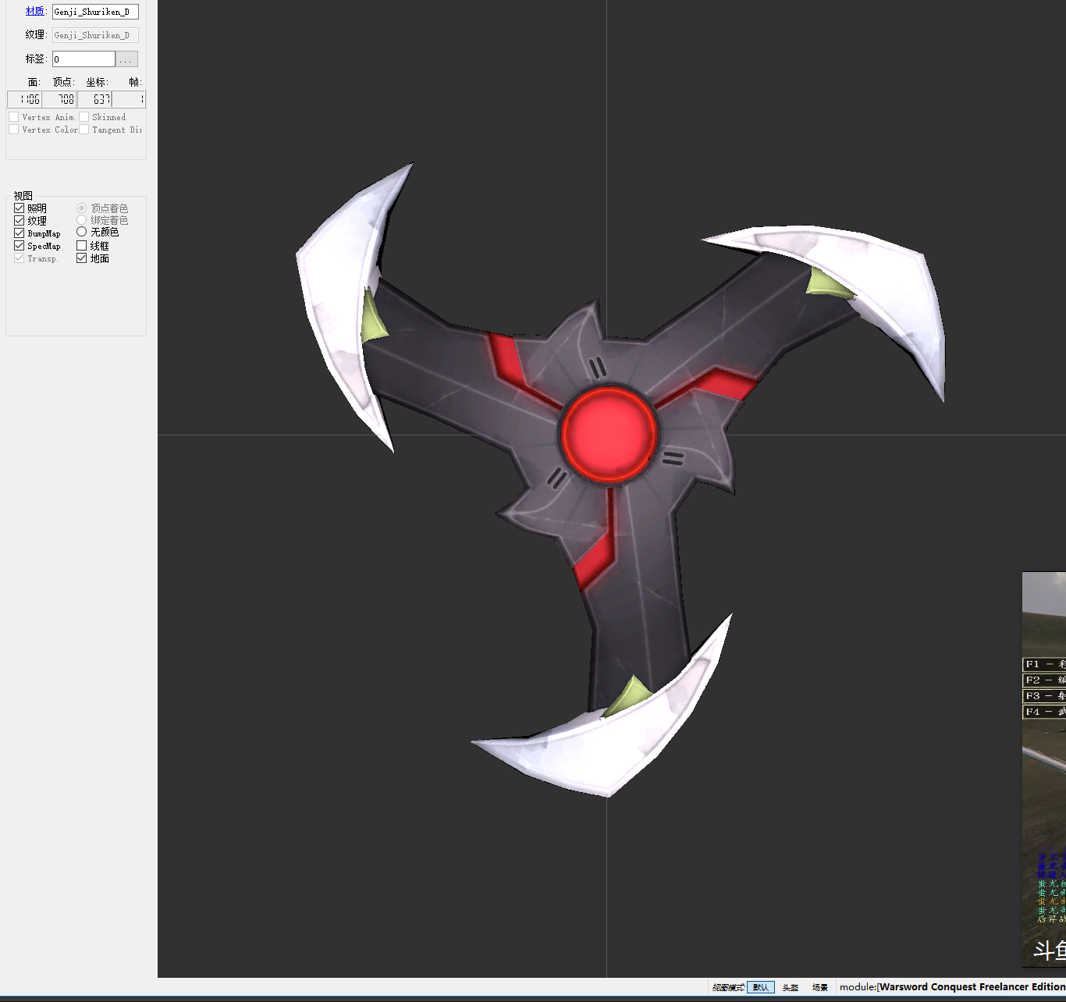Switch view mode to 头盔

(x=791, y=988)
